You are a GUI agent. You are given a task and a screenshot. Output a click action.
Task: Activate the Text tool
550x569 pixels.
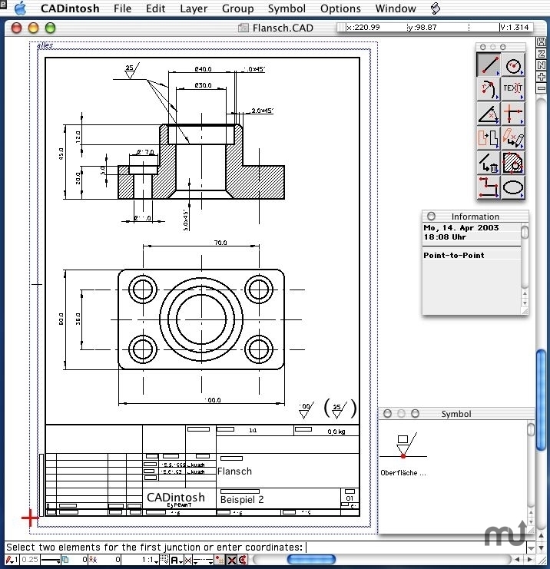pyautogui.click(x=513, y=89)
